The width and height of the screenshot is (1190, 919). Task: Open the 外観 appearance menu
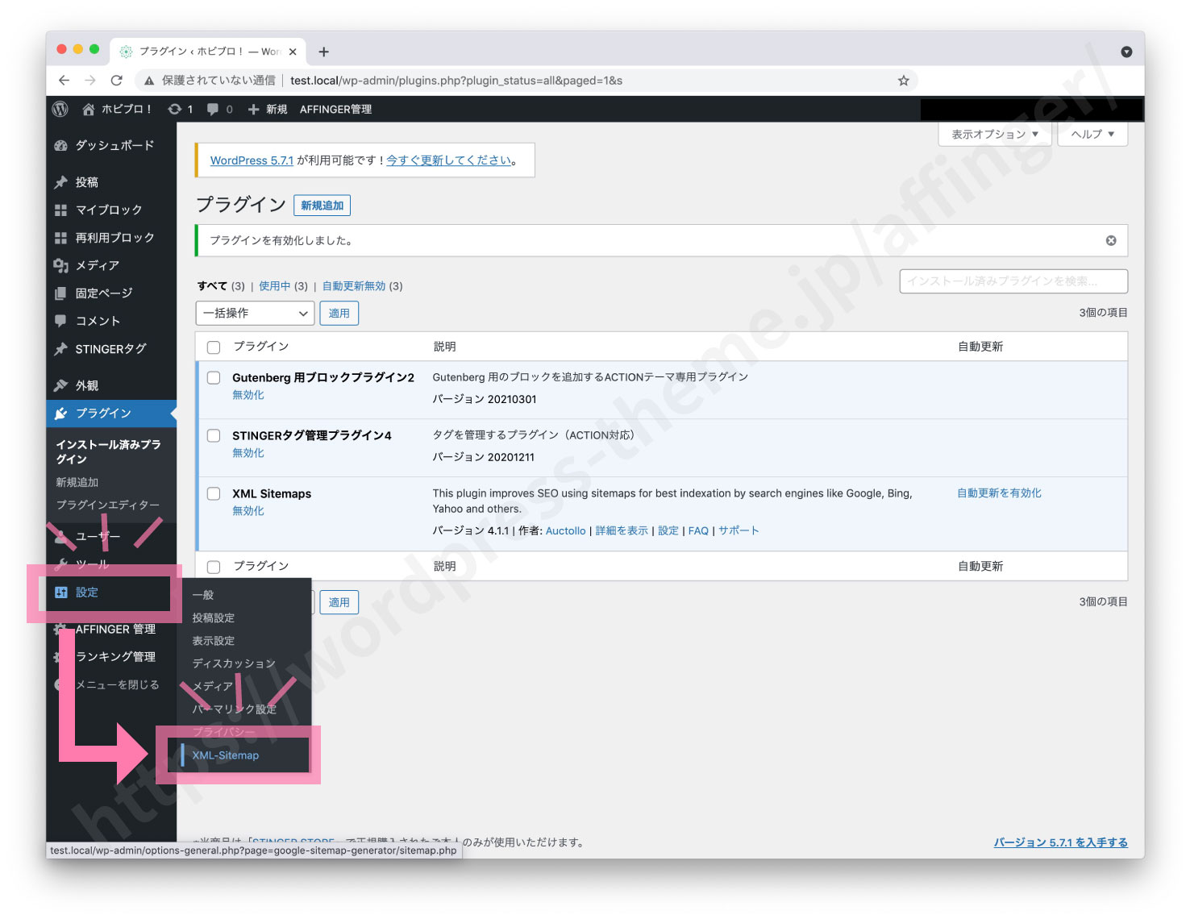tap(111, 385)
